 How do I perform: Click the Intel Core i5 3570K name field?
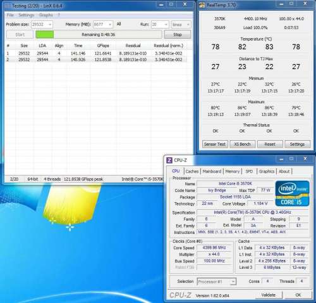235,184
